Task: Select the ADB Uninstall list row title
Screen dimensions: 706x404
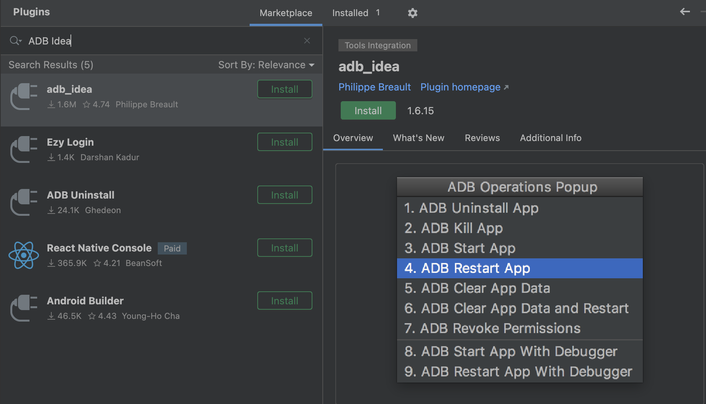Action: 80,195
